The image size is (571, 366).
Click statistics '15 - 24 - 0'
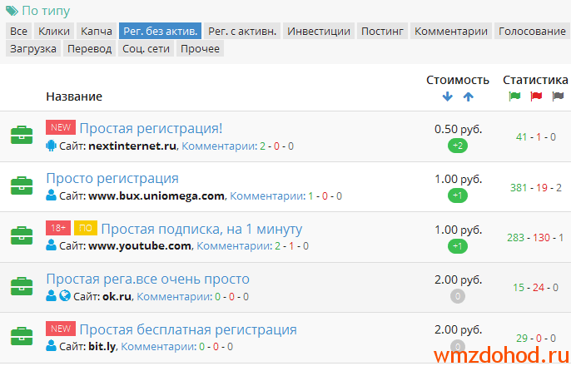pos(535,288)
